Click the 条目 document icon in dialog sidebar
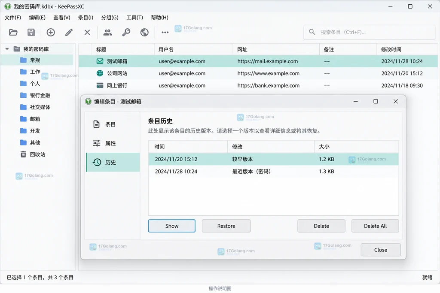Image resolution: width=440 pixels, height=293 pixels. tap(96, 124)
